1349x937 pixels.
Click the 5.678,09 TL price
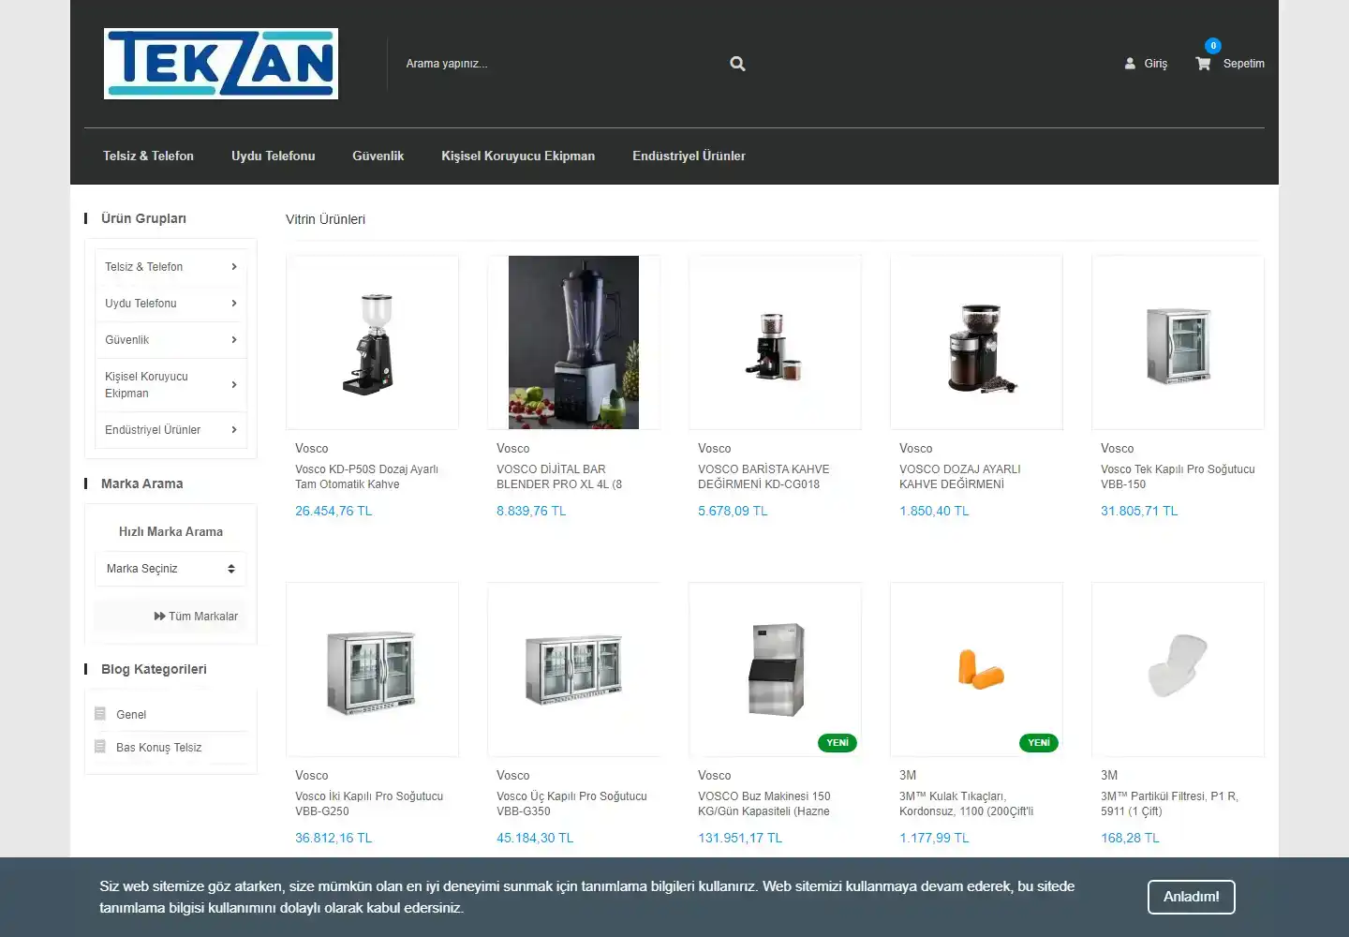click(x=733, y=512)
